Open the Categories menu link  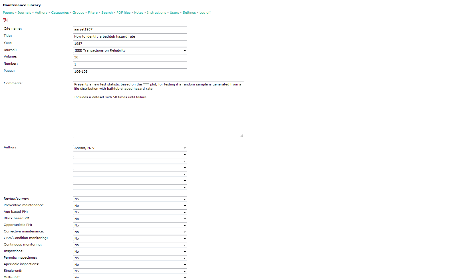60,13
